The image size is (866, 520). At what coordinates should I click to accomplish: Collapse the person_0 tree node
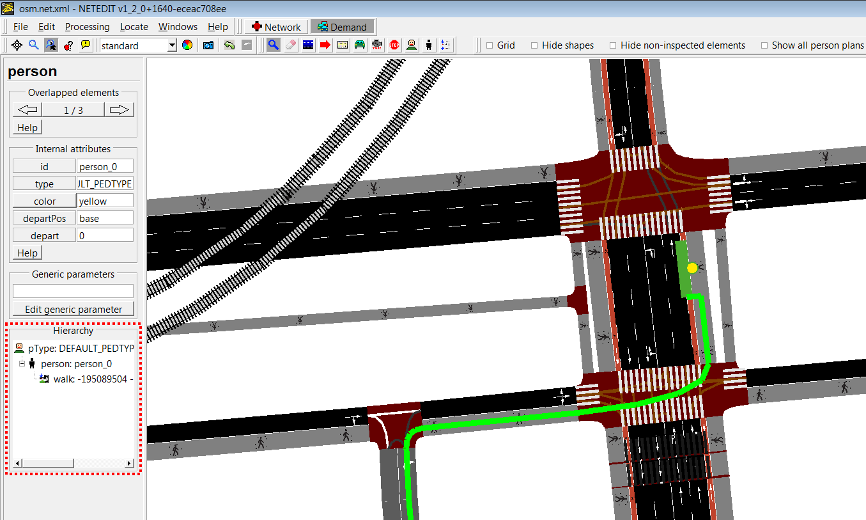pos(22,363)
